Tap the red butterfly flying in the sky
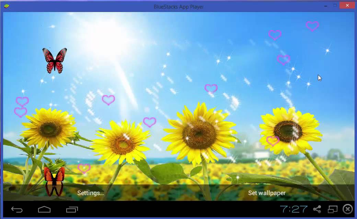This screenshot has height=219, width=357. 55,60
